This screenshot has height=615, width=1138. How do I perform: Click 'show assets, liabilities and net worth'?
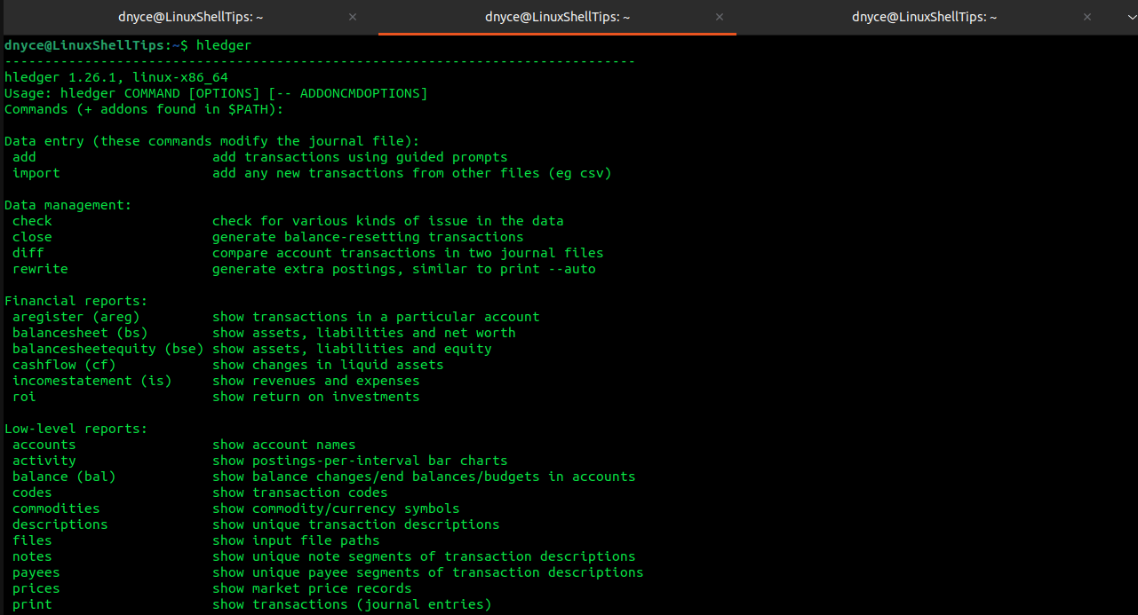[x=364, y=333]
